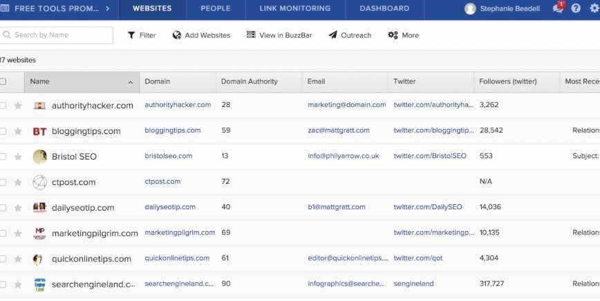600x301 pixels.
Task: Click the marketing@domain.com email link
Action: (347, 105)
